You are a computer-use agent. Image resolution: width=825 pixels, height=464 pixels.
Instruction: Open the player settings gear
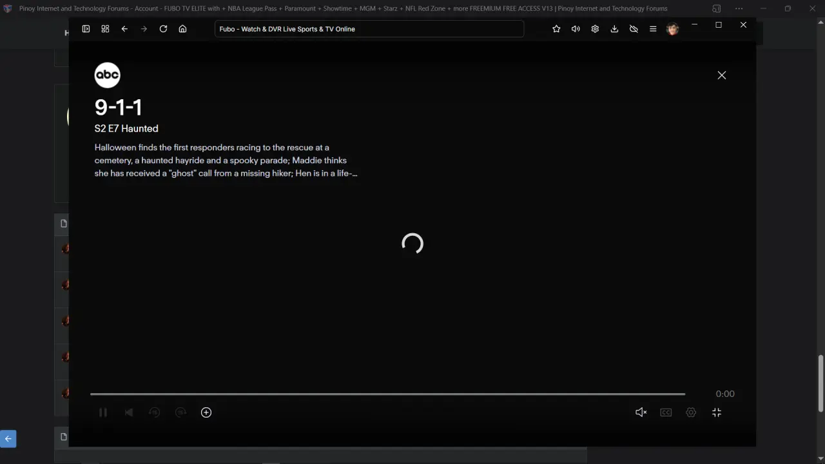(x=691, y=412)
